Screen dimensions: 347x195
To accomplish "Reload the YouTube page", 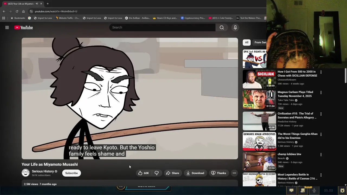I will coord(17,11).
